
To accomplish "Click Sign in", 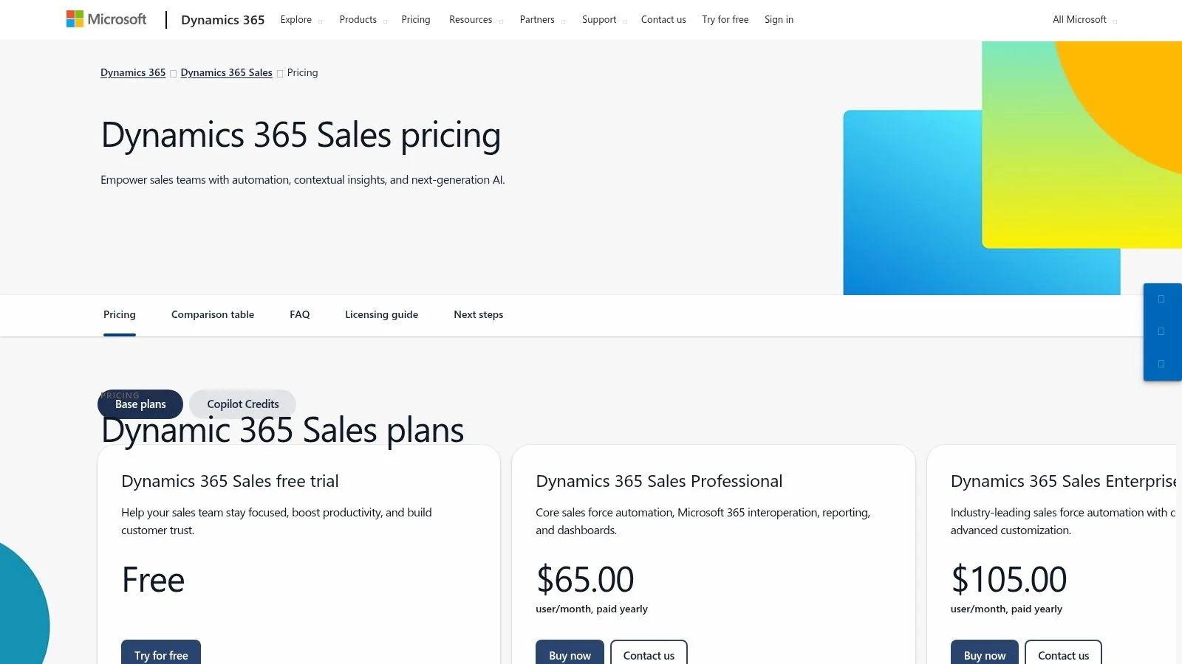I will point(779,20).
